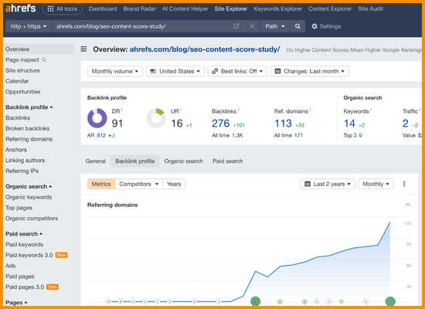This screenshot has width=425, height=309.
Task: Select Overview in the sidebar
Action: (x=39, y=49)
